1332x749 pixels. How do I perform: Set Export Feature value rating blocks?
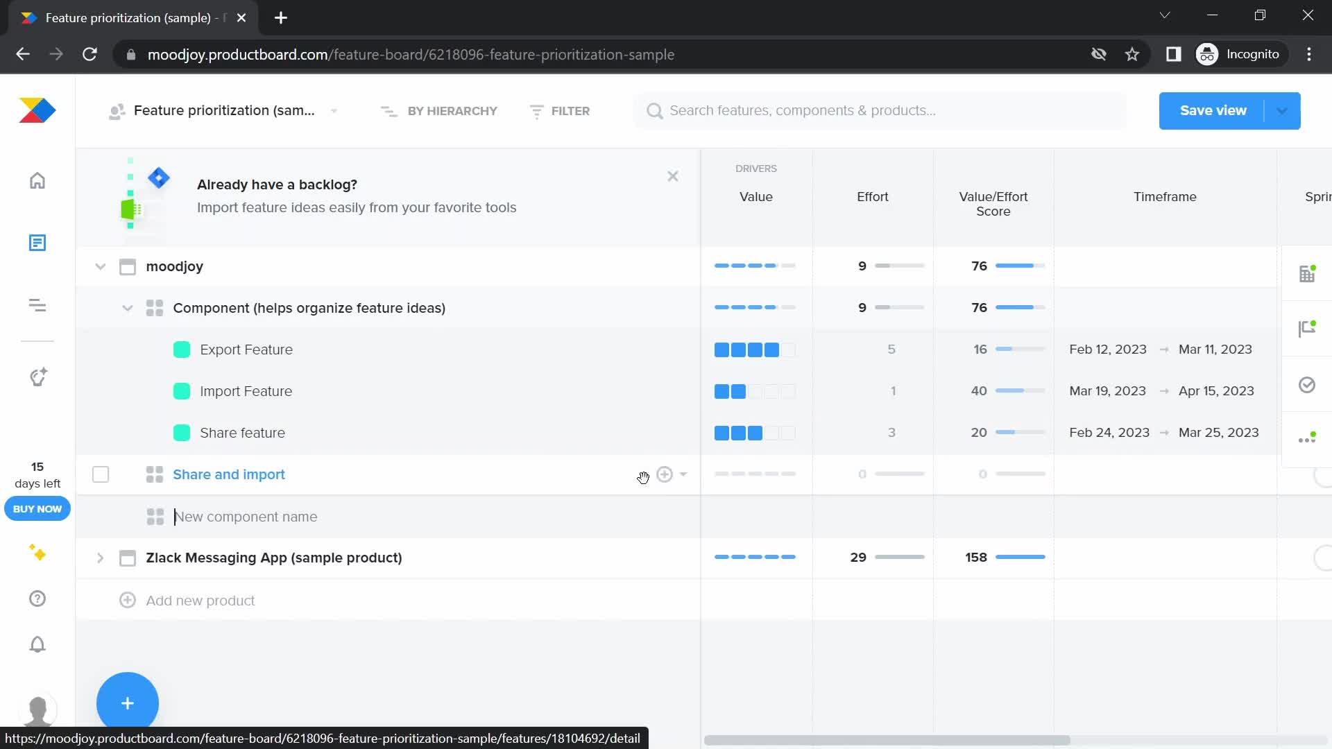pos(755,350)
